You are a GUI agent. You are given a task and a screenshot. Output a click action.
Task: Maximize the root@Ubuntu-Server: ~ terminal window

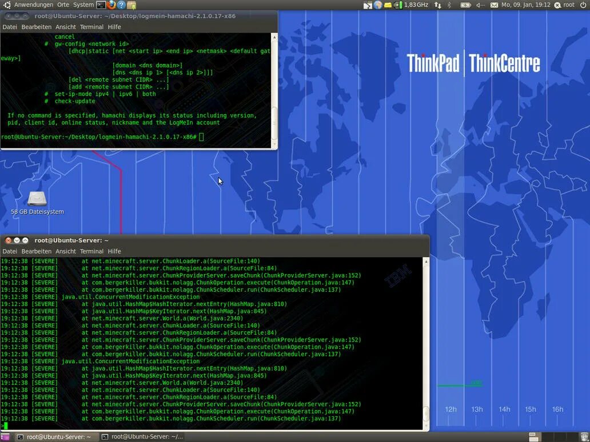[x=25, y=240]
